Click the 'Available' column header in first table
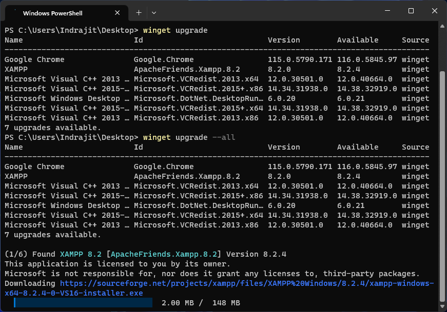The height and width of the screenshot is (312, 447). tap(357, 40)
